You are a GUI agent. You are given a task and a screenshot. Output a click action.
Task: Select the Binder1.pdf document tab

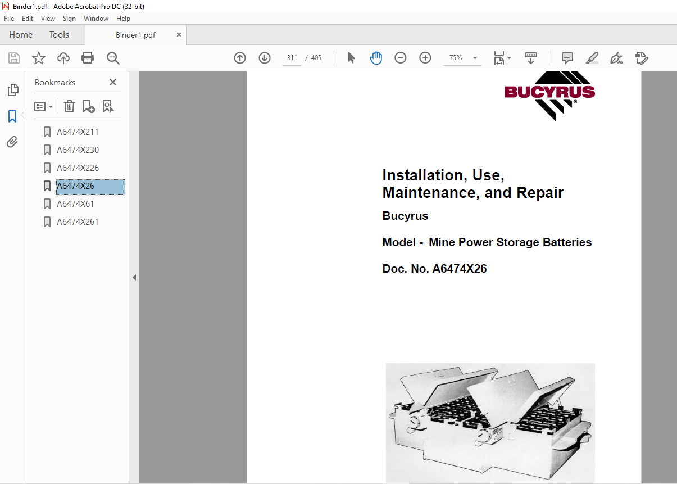point(135,35)
